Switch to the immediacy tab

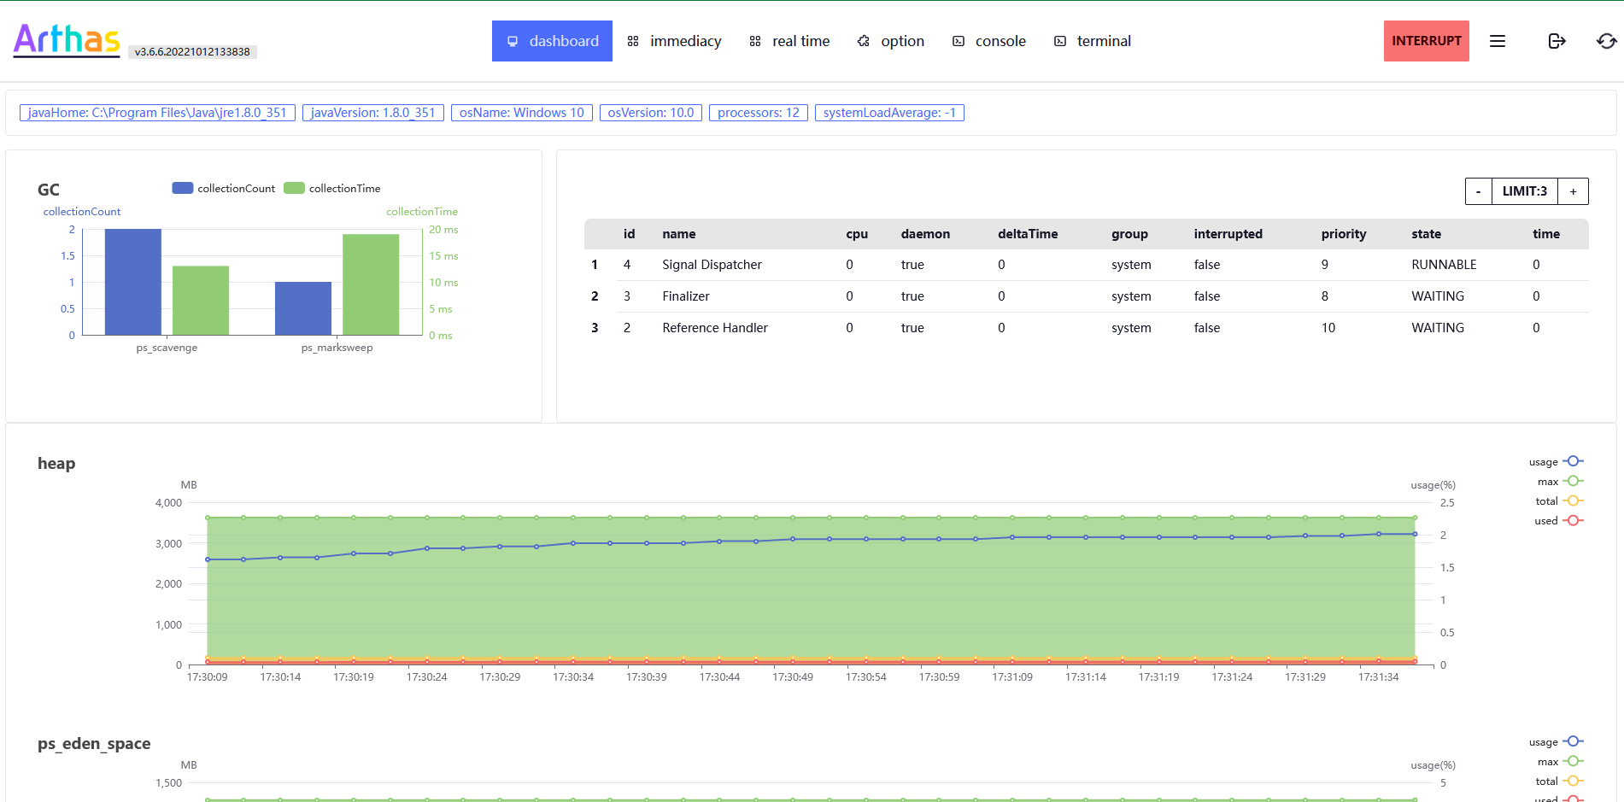pos(674,41)
